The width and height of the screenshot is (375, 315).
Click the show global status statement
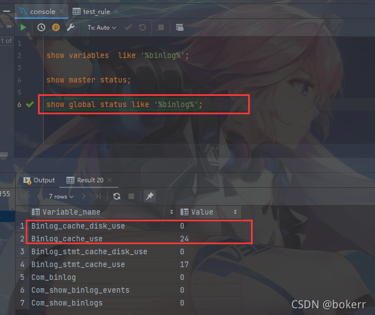(x=125, y=104)
